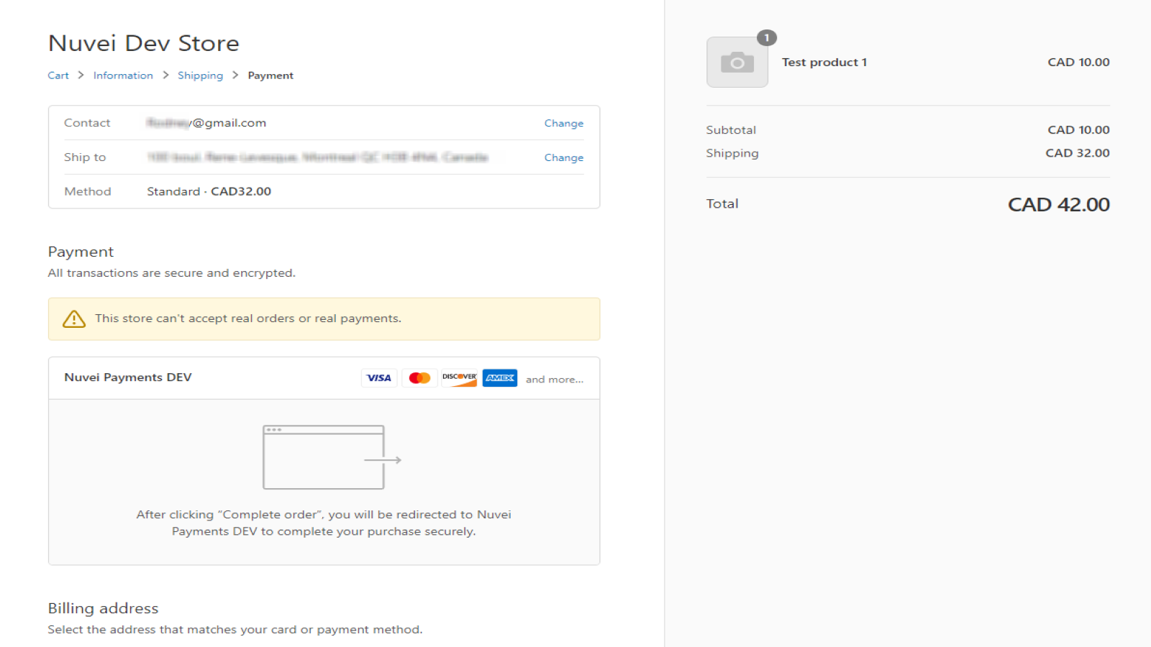Click the Nuvei Dev Store title
The width and height of the screenshot is (1151, 647).
144,43
